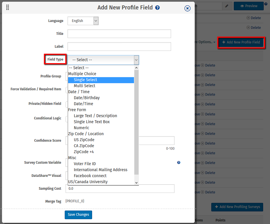Close the Add New Profile Field dialog
The width and height of the screenshot is (270, 224).
click(x=187, y=8)
